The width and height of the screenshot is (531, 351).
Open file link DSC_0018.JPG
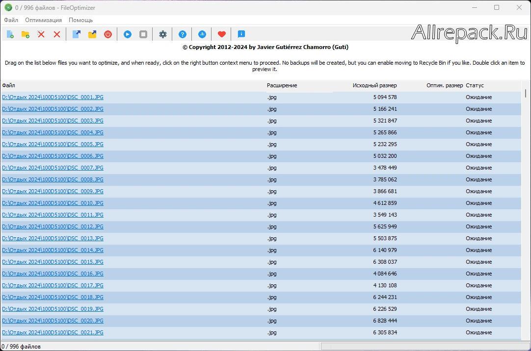[x=53, y=297]
